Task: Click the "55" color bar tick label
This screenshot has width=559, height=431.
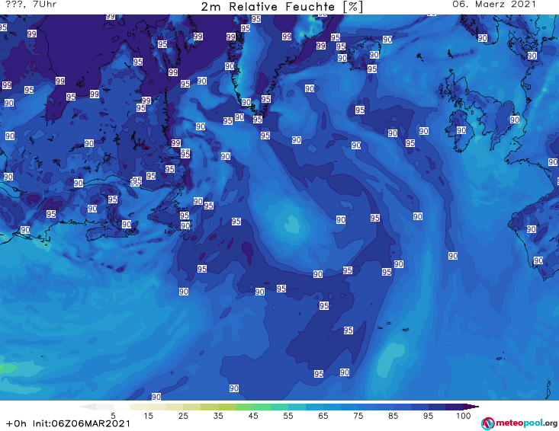Action: 288,416
